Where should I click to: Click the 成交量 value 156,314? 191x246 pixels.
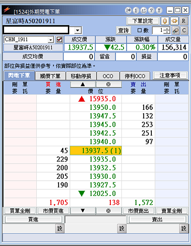pyautogui.click(x=173, y=48)
